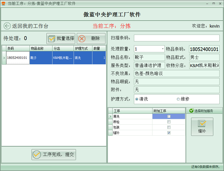Click the 删除 delete button

(x=91, y=39)
